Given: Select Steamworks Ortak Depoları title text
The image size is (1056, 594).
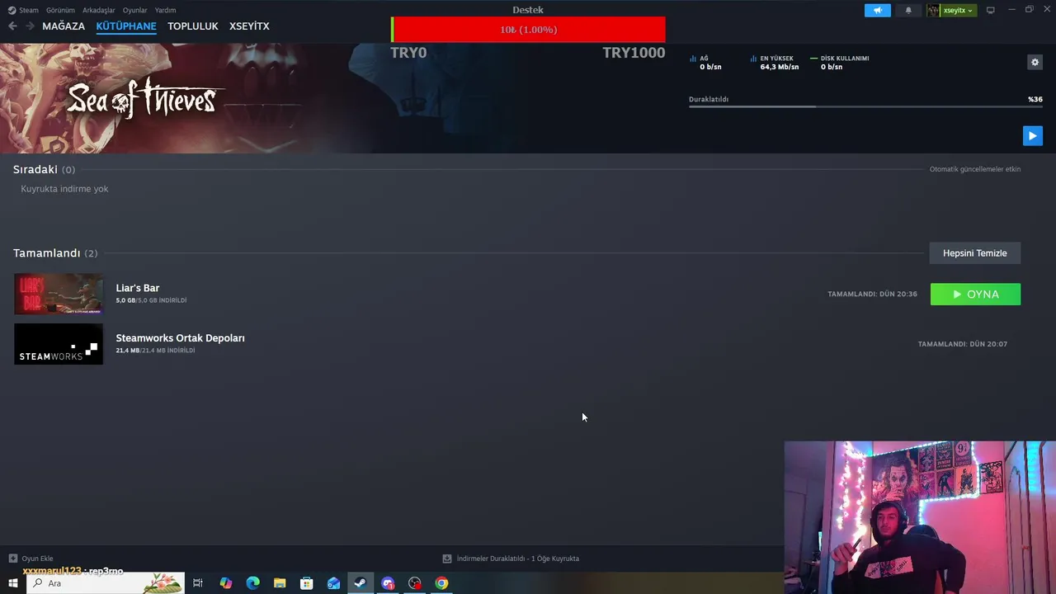Looking at the screenshot, I should point(180,338).
